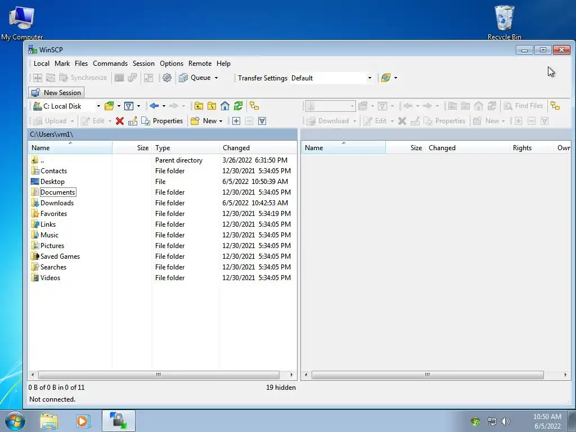Image resolution: width=576 pixels, height=432 pixels.
Task: Open Windows Explorer from taskbar
Action: tap(49, 421)
